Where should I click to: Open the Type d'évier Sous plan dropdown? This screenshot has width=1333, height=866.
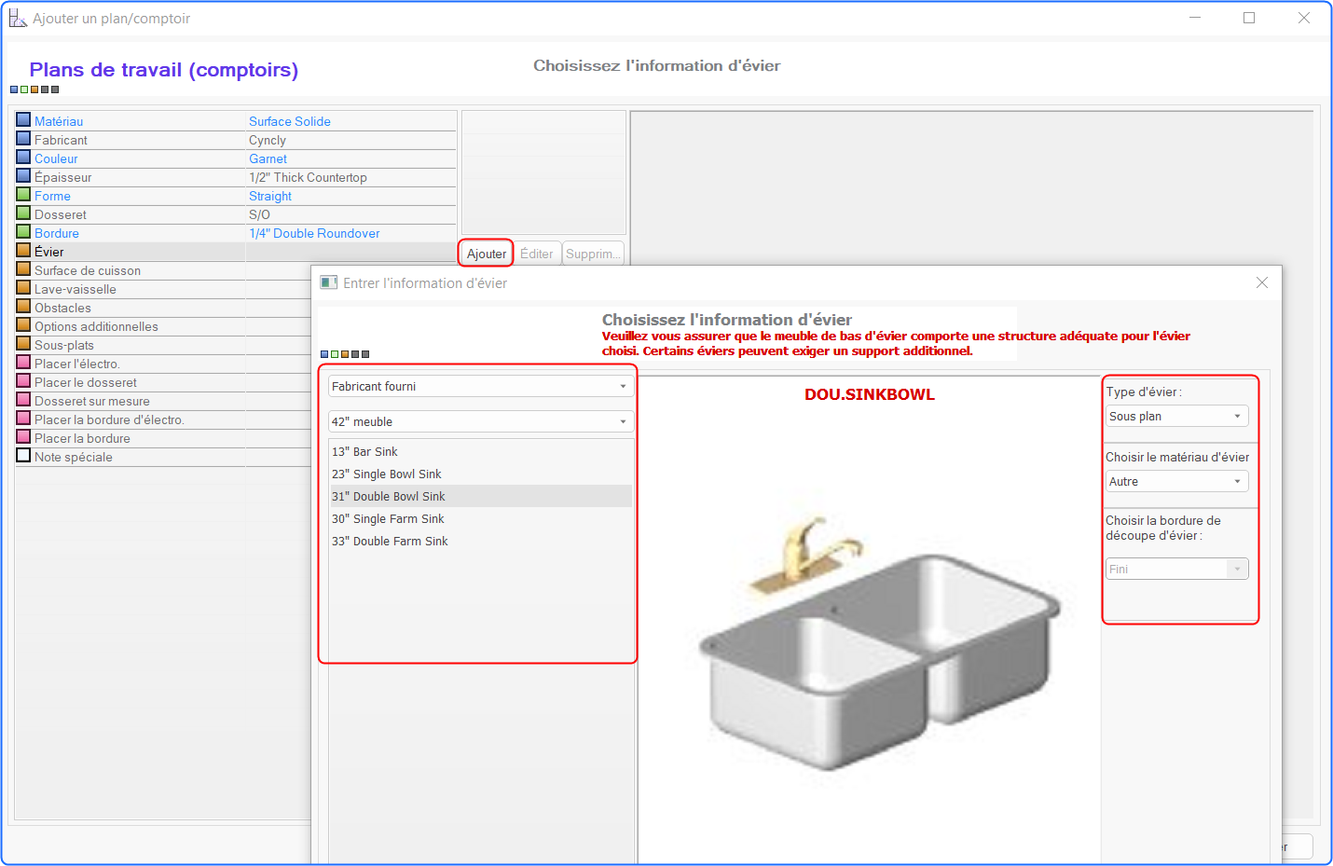coord(1176,417)
